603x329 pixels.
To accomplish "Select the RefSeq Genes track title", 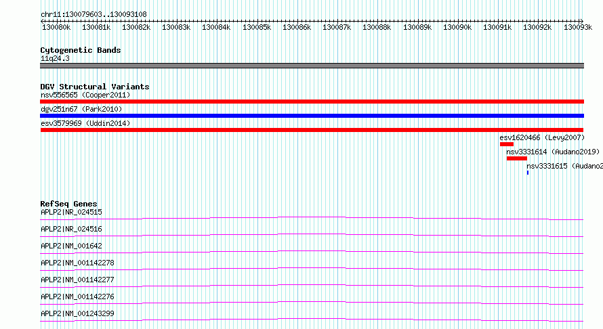I will click(69, 204).
